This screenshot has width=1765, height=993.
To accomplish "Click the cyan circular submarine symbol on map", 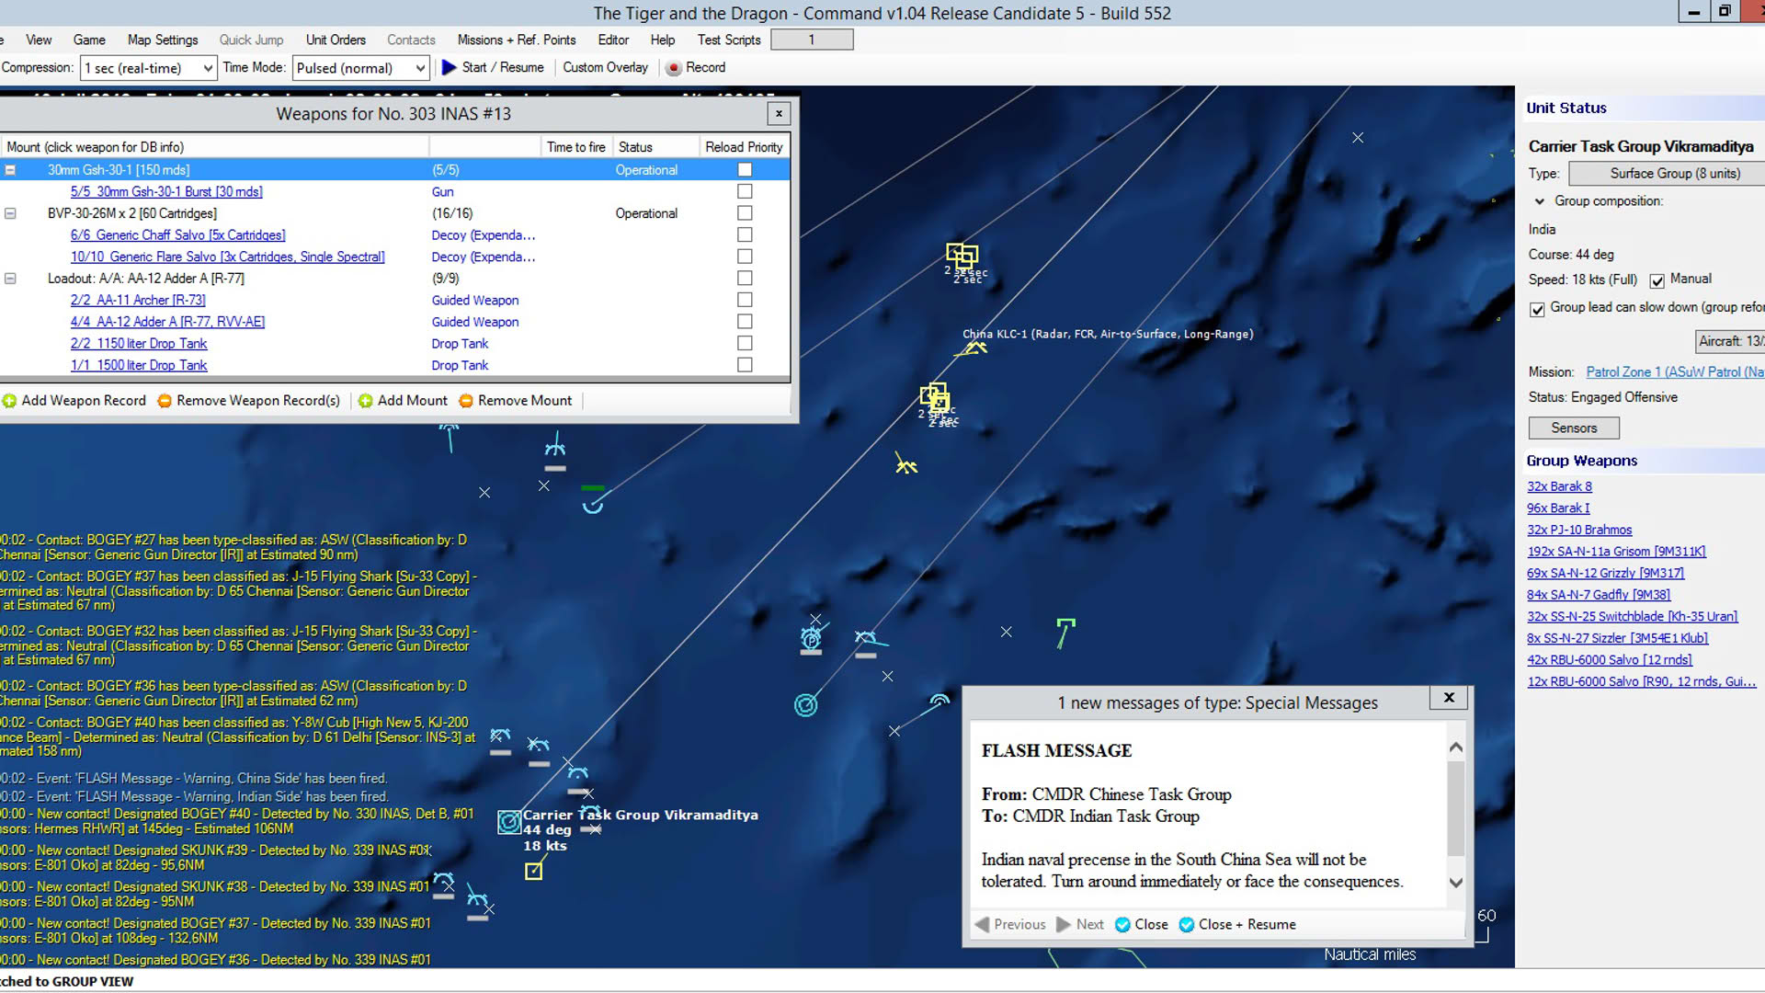I will pos(805,705).
